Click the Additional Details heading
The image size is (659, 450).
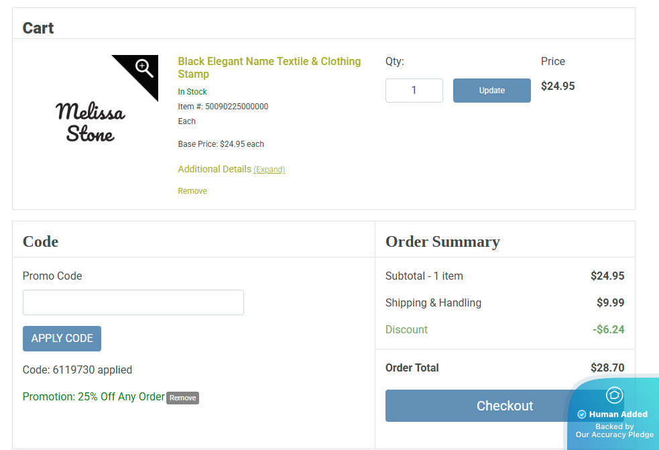coord(215,169)
